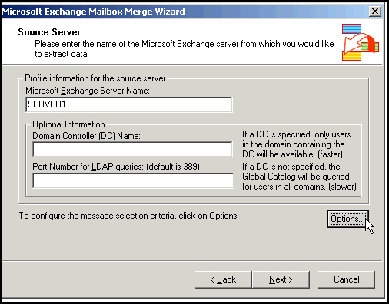Viewport: 389px width, 304px height.
Task: Click the Options... button
Action: point(348,220)
